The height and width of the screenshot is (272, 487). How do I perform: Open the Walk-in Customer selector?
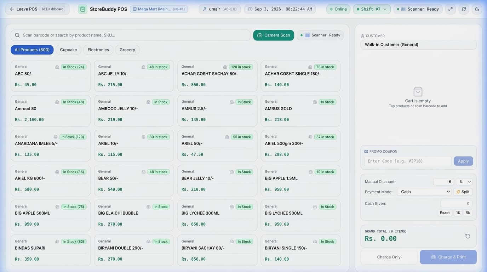pos(418,45)
